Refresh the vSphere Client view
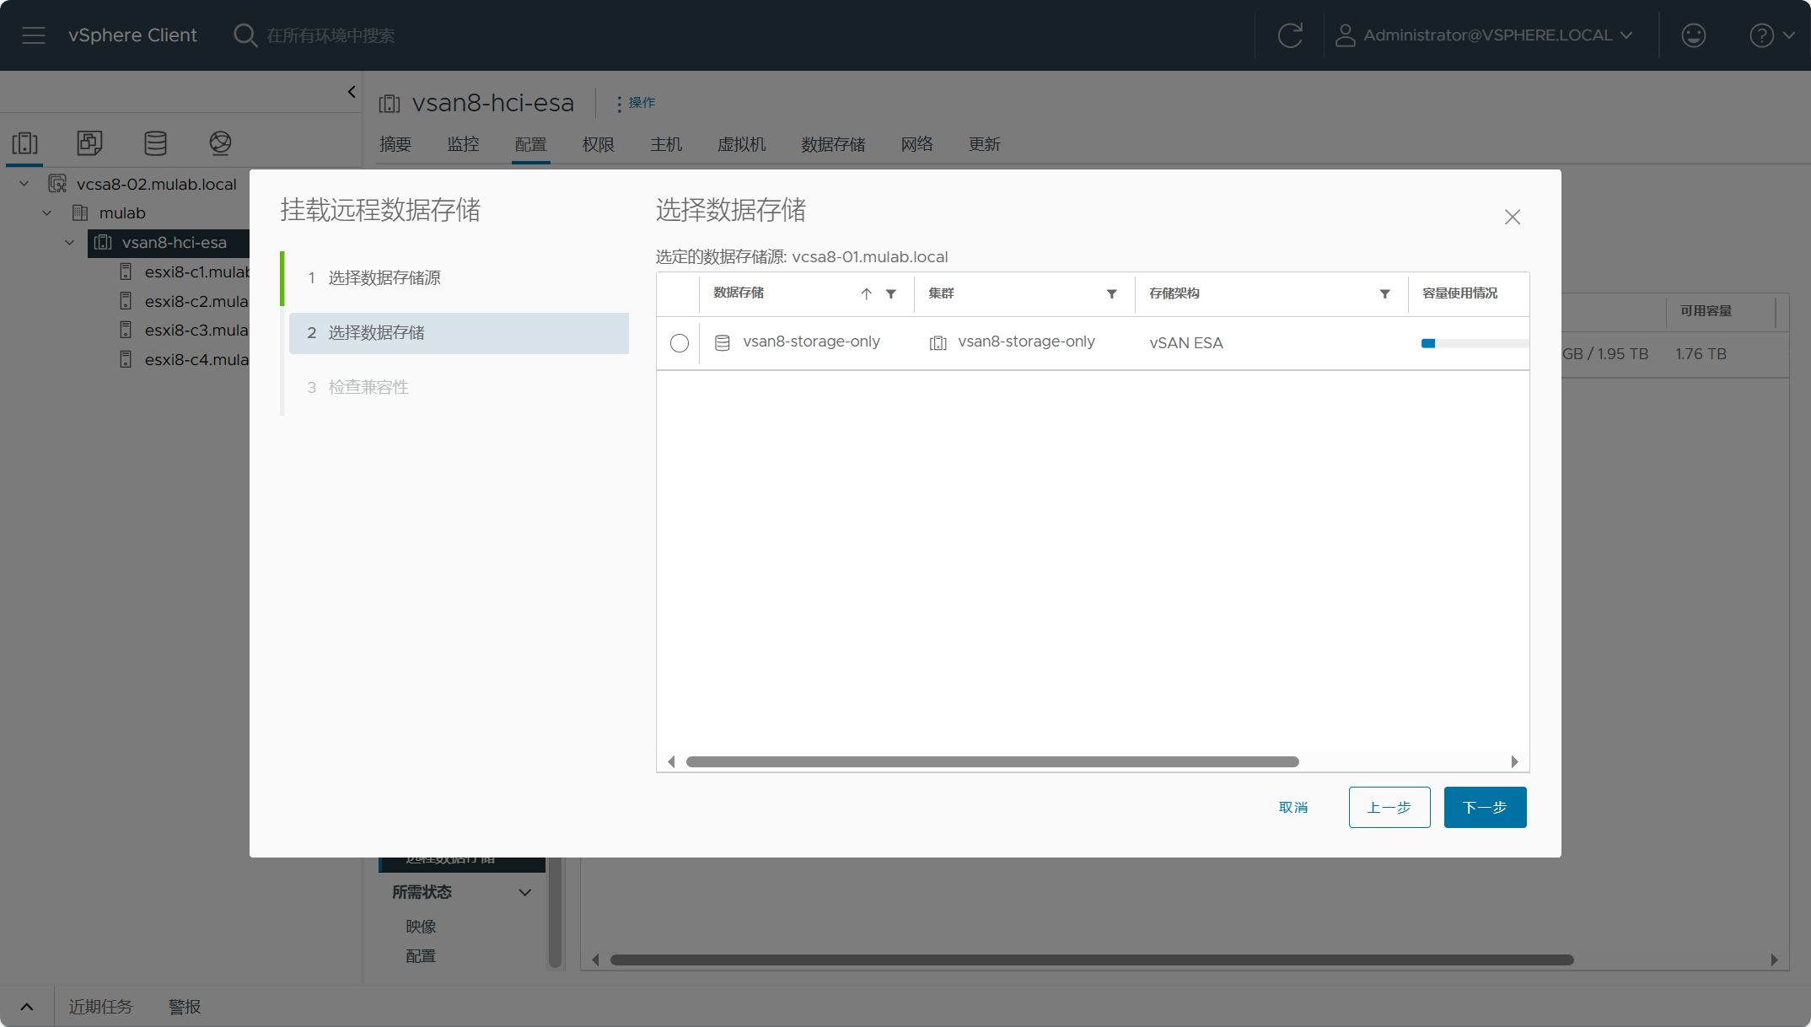Screen dimensions: 1811x1027 click(1290, 35)
